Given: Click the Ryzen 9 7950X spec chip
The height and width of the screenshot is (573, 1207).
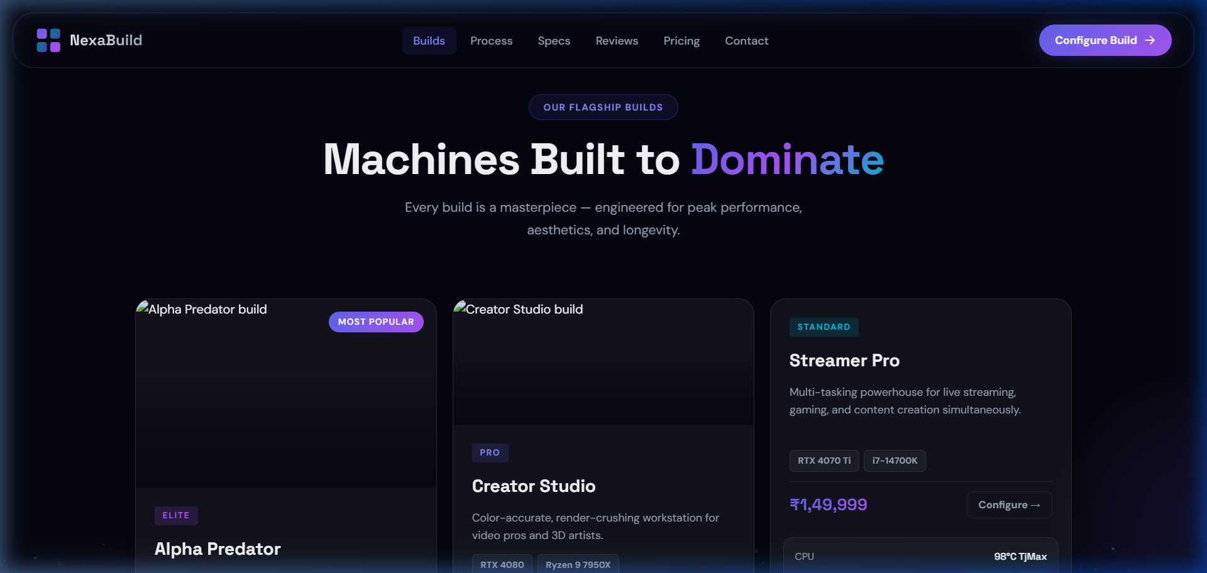Looking at the screenshot, I should [x=578, y=564].
